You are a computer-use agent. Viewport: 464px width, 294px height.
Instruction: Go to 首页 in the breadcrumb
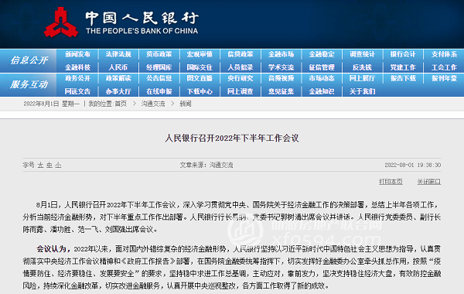[x=121, y=104]
